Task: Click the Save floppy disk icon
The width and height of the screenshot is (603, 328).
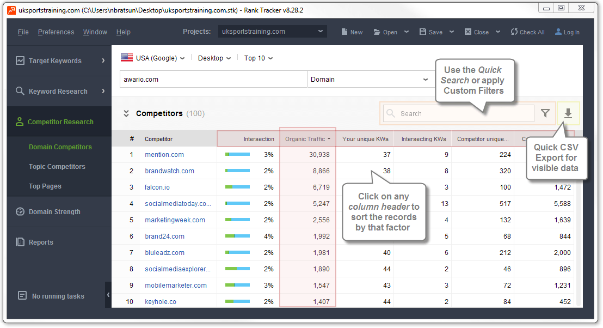Action: pos(423,32)
